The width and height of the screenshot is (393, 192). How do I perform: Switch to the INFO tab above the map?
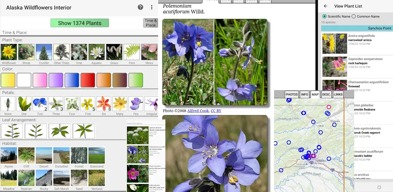304,94
